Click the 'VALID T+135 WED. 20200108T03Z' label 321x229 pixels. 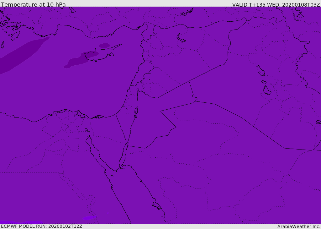pos(276,5)
